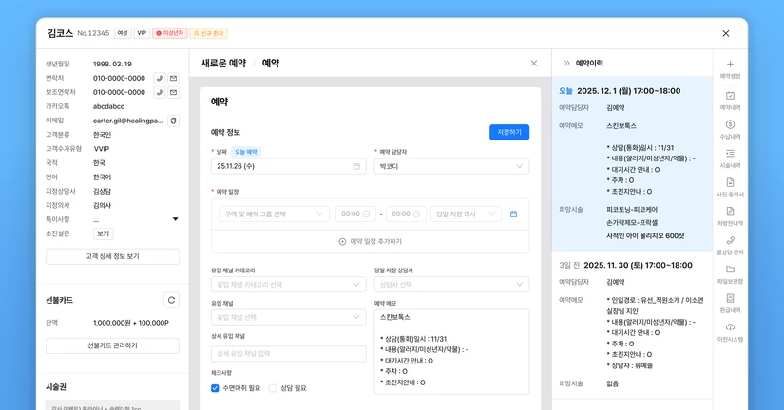784x410 pixels.
Task: Click 1,000,000원 + 100,000P balance text
Action: coord(131,323)
